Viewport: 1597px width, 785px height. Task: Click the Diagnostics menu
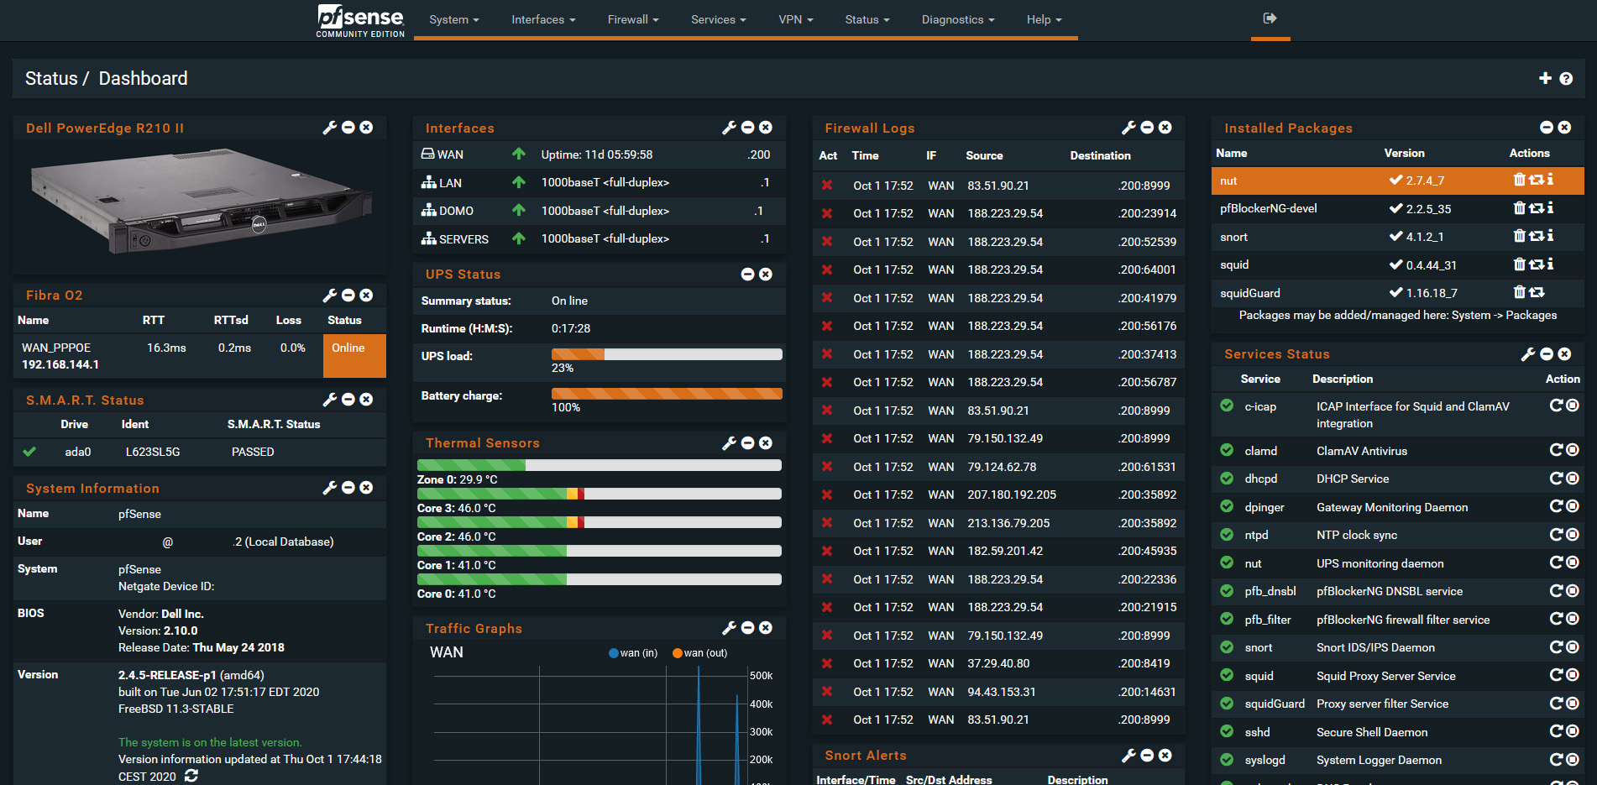coord(956,18)
